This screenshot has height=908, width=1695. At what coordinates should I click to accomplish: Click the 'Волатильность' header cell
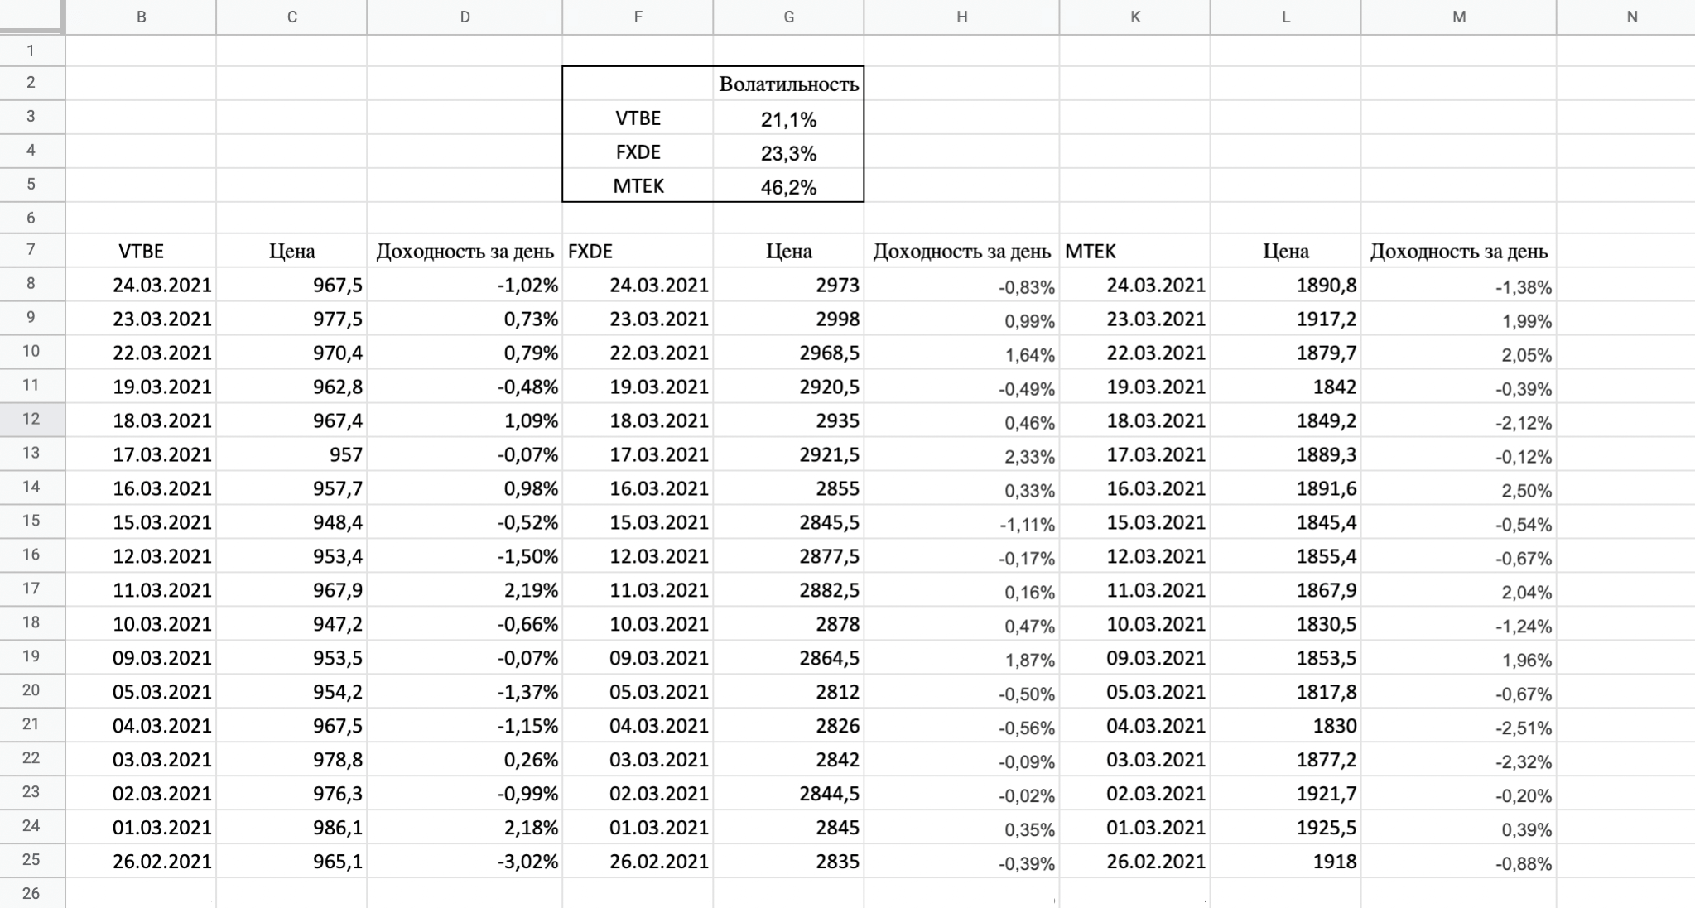pyautogui.click(x=788, y=84)
